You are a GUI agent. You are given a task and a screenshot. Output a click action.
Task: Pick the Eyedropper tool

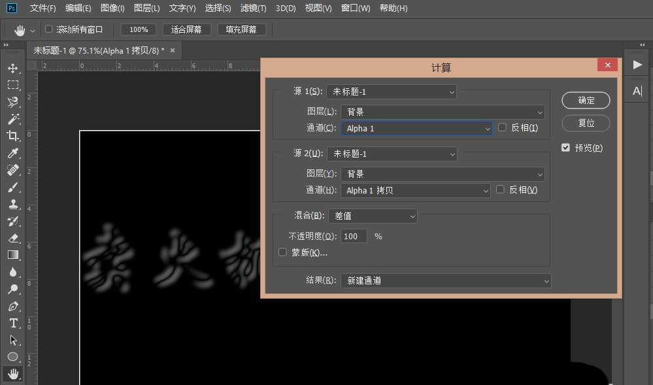point(13,153)
